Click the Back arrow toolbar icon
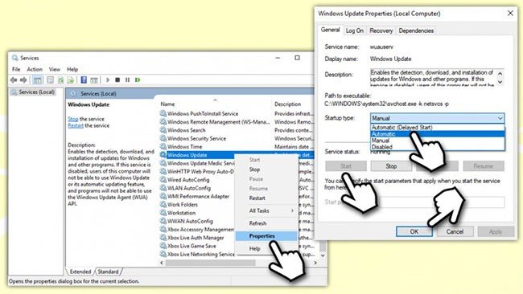Viewport: 523px width, 294px height. click(x=14, y=80)
